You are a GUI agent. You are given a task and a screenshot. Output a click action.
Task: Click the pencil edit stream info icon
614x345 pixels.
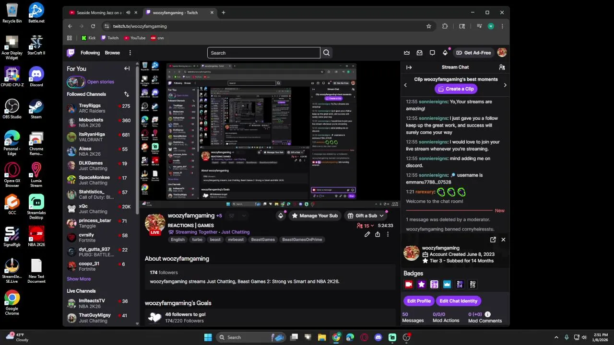[367, 234]
